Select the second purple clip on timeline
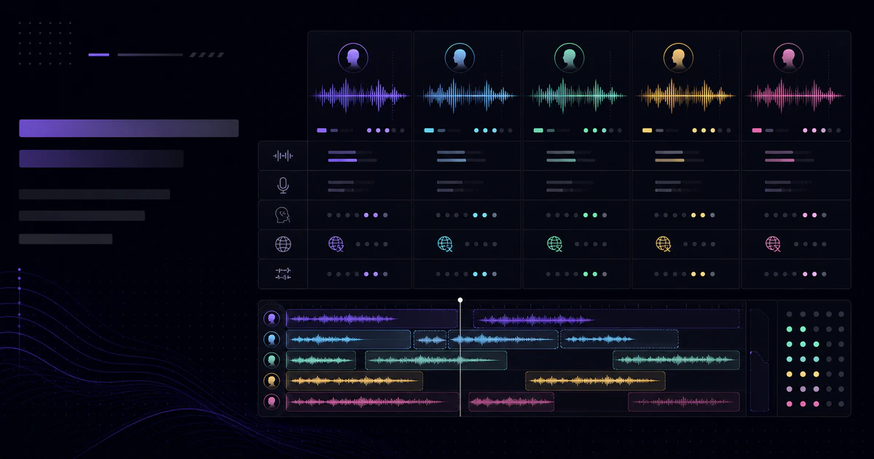 pos(606,318)
